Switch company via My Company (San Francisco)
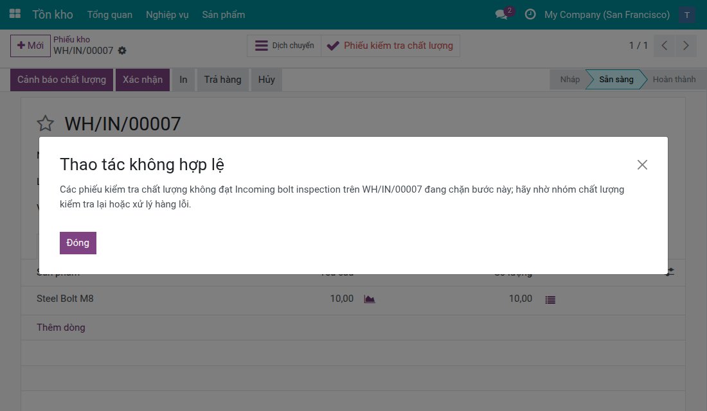 [607, 15]
